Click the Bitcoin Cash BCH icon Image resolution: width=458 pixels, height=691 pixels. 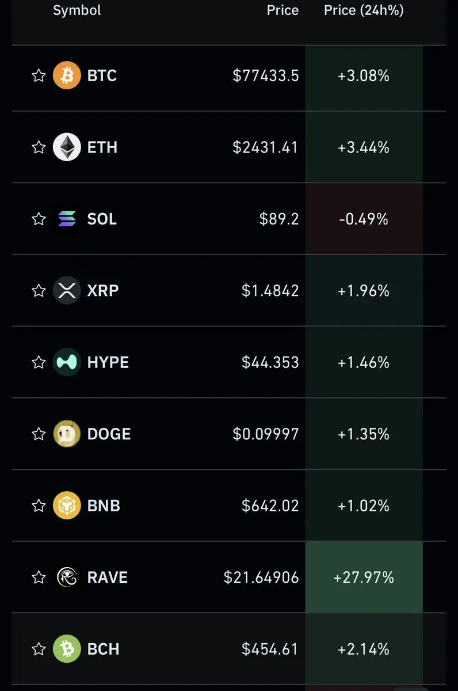tap(67, 649)
